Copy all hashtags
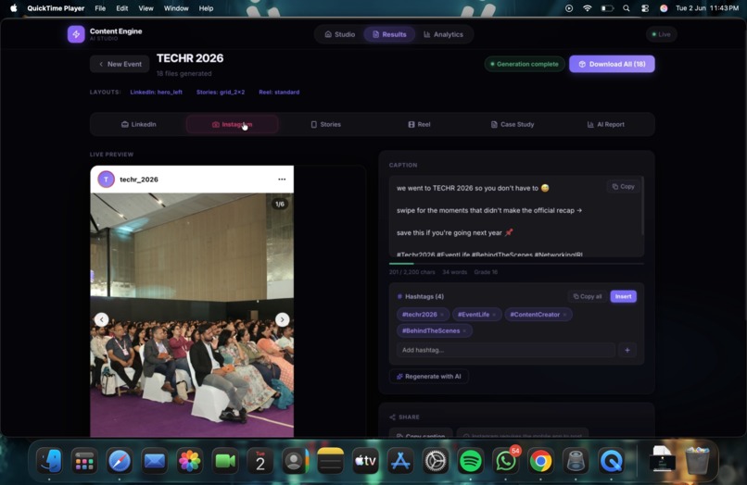The height and width of the screenshot is (485, 747). (588, 296)
